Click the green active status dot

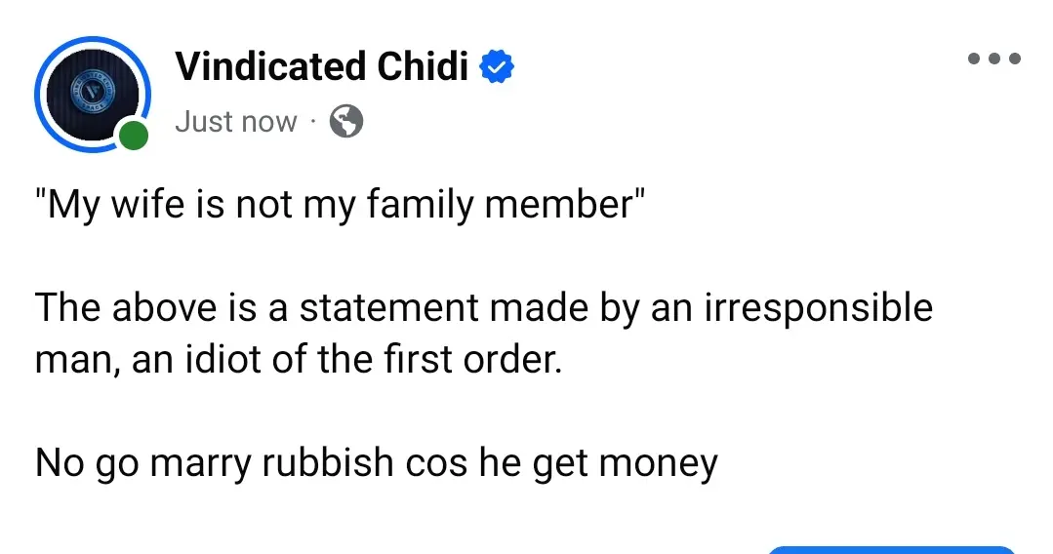click(133, 135)
